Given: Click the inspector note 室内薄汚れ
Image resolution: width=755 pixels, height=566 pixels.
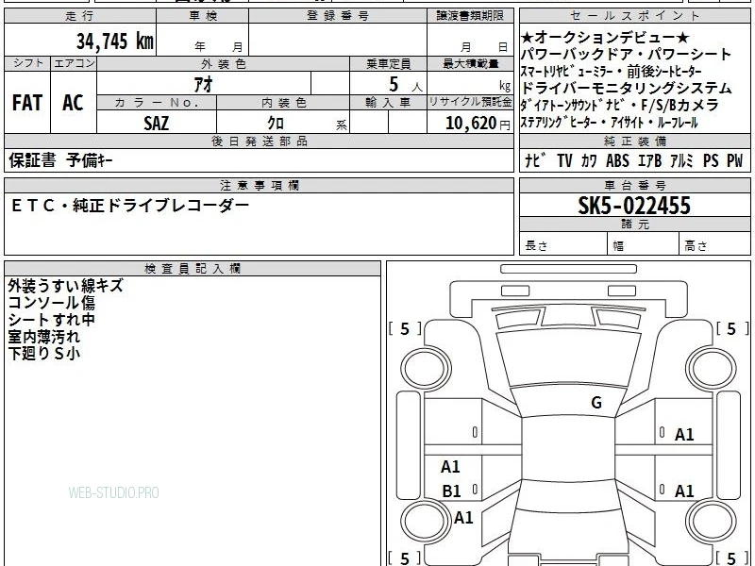Looking at the screenshot, I should tap(43, 337).
